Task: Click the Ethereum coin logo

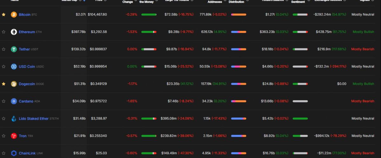Action: [x=14, y=32]
